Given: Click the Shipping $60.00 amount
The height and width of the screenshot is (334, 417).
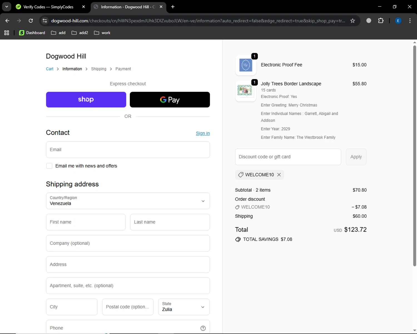Looking at the screenshot, I should [359, 216].
